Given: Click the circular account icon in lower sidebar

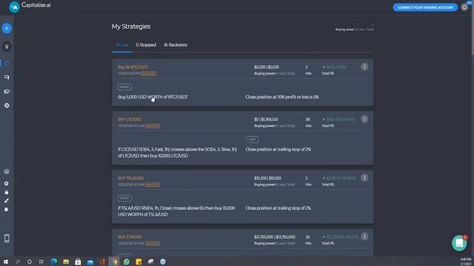Looking at the screenshot, I should pyautogui.click(x=7, y=171).
